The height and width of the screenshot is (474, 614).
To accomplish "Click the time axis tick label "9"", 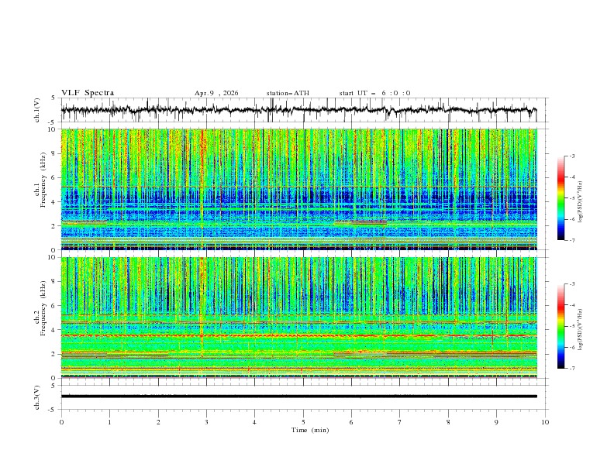I will pyautogui.click(x=496, y=422).
